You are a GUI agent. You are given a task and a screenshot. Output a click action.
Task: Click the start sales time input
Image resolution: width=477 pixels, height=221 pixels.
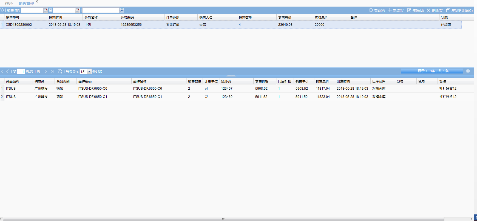tap(32, 10)
